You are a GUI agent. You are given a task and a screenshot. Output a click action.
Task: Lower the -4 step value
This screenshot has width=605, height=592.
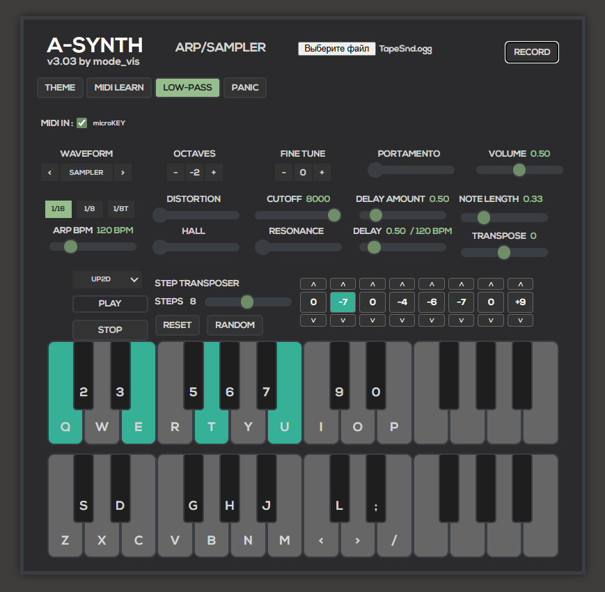(402, 320)
